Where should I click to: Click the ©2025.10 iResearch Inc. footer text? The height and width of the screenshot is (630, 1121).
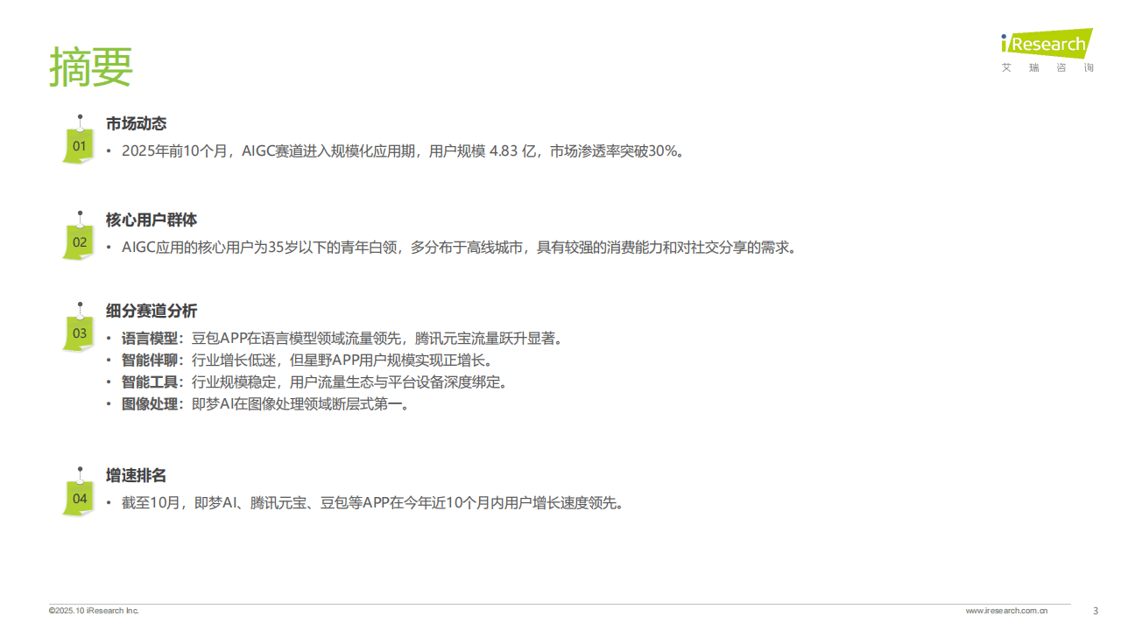[x=94, y=611]
